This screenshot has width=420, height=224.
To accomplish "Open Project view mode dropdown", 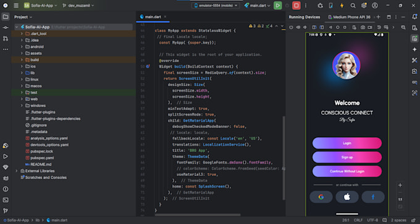I will click(x=23, y=17).
